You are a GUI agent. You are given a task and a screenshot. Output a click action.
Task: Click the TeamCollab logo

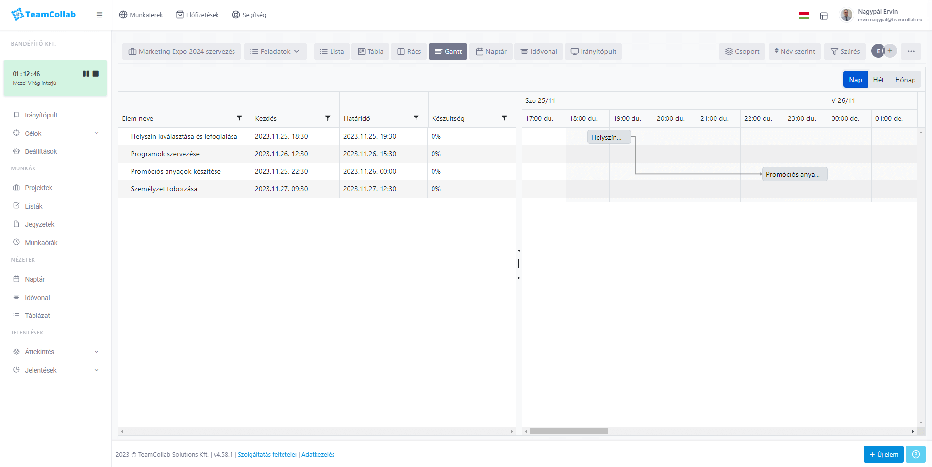pos(43,15)
